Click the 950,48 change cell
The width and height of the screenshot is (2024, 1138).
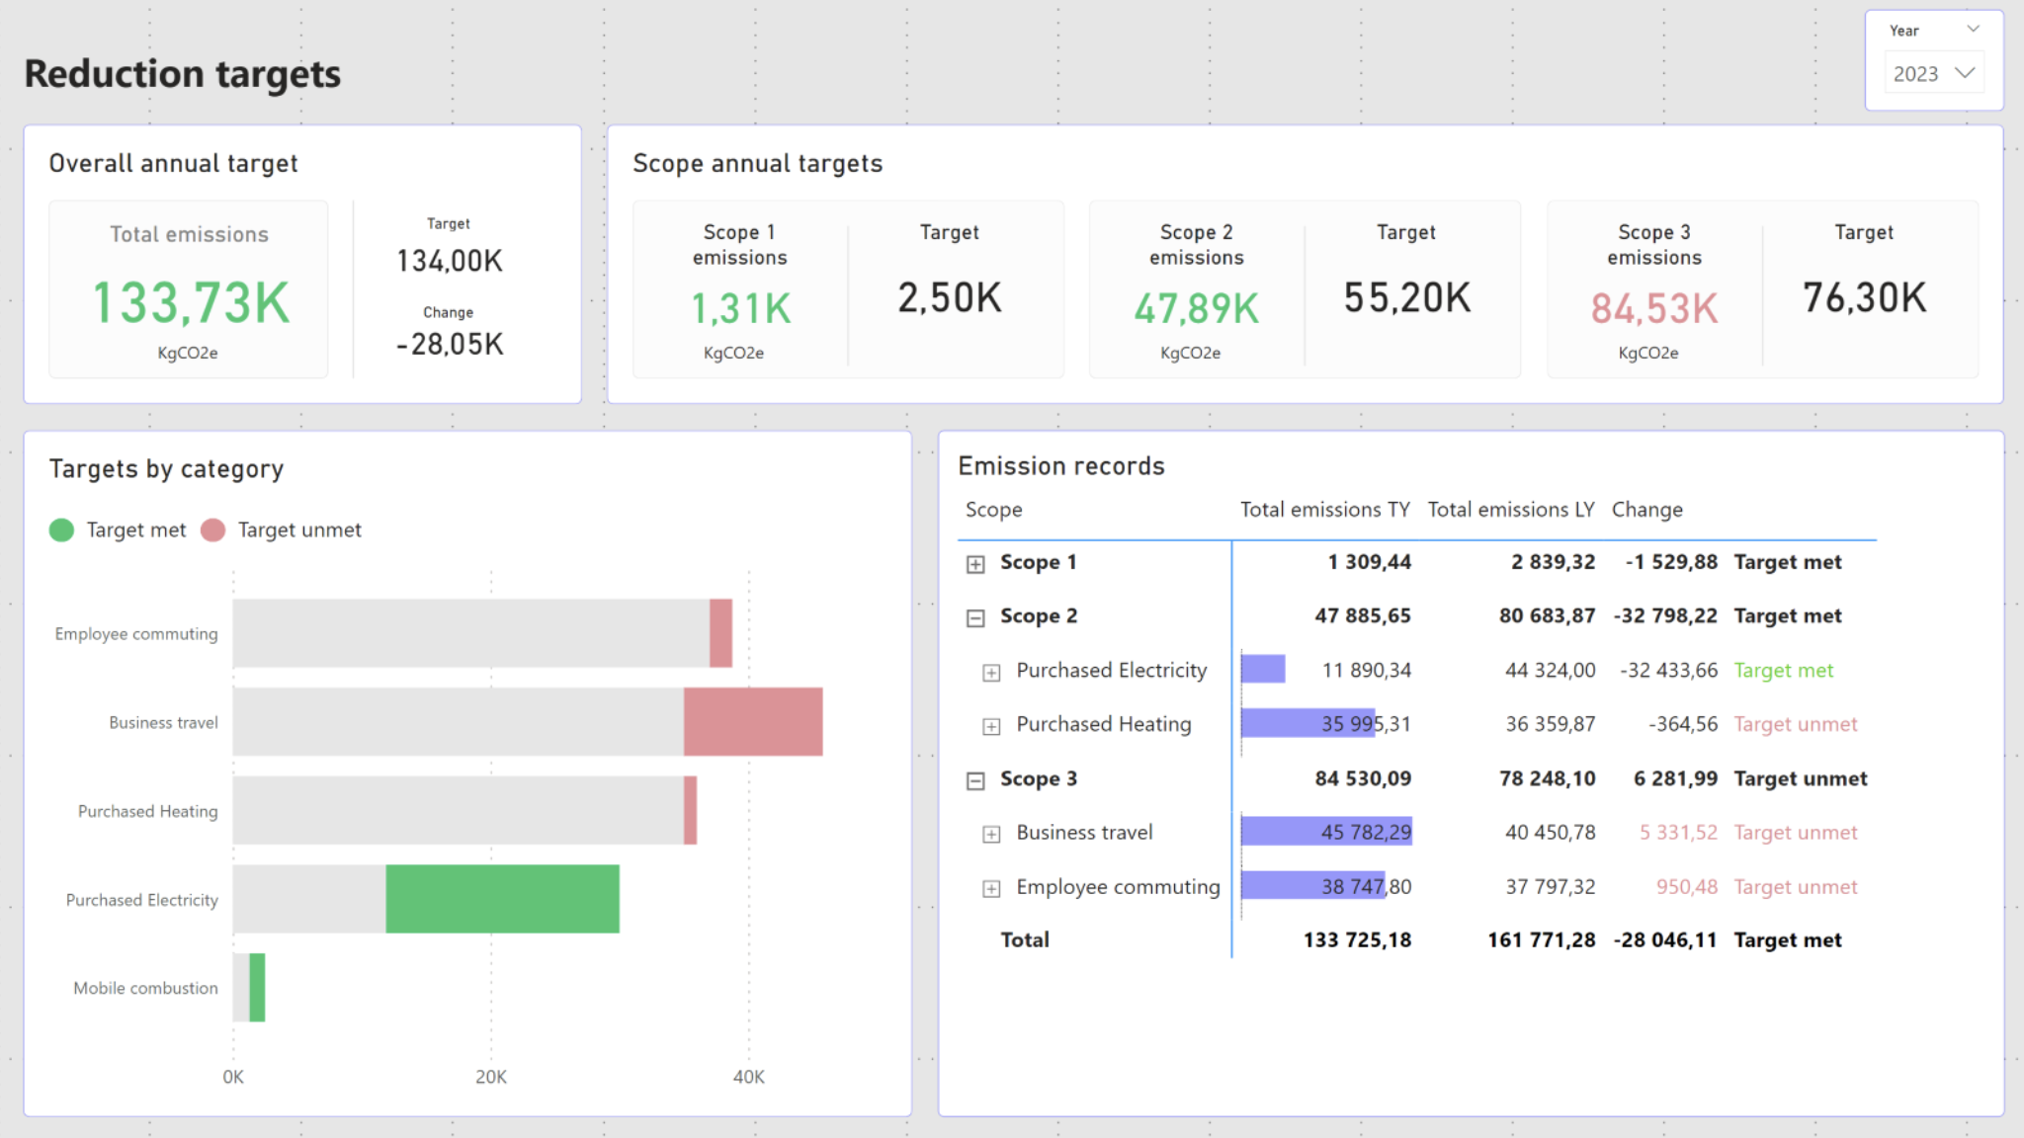click(x=1687, y=886)
